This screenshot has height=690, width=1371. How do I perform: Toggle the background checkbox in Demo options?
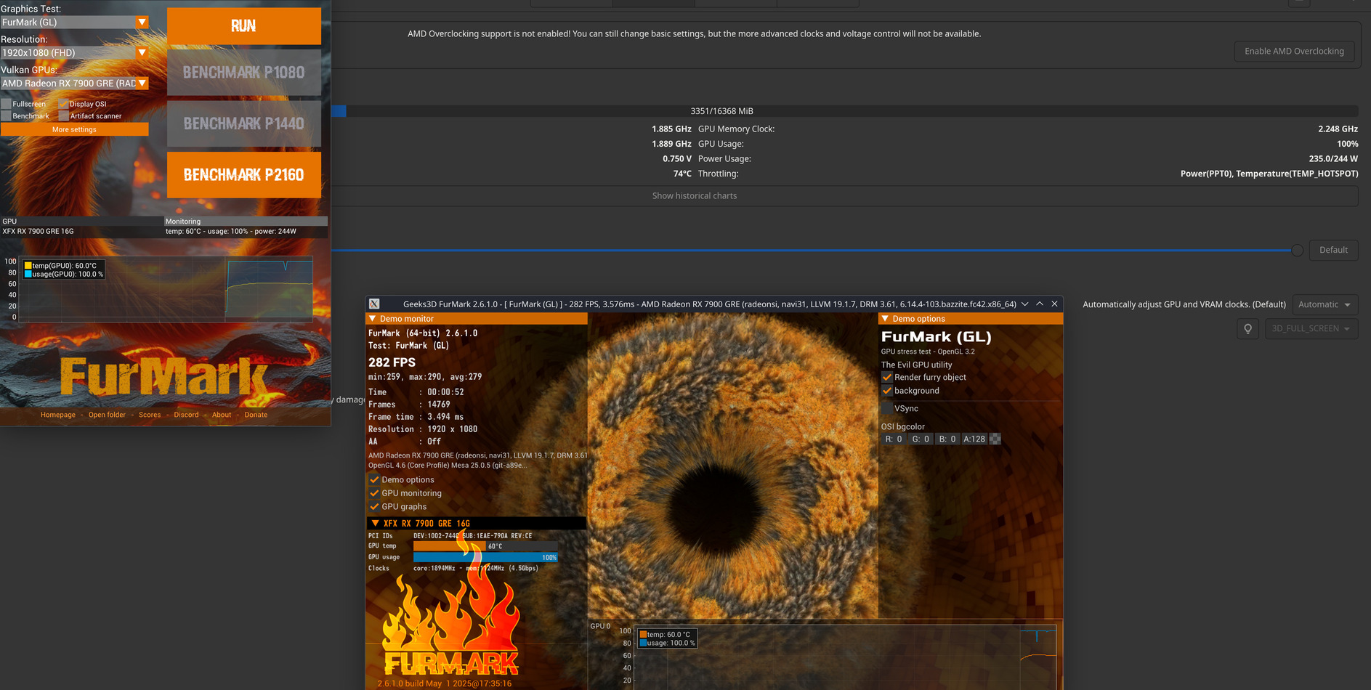tap(887, 391)
